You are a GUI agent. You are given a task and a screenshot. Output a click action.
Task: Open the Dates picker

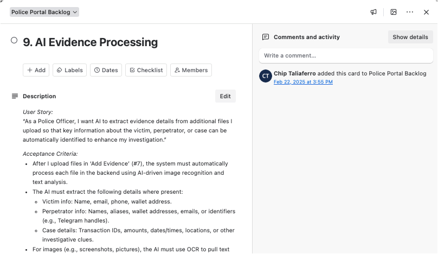[x=106, y=70]
